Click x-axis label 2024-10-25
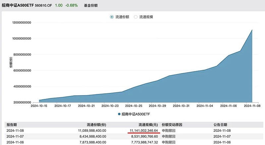Image resolution: width=265 pixels, height=145 pixels. 134,106
